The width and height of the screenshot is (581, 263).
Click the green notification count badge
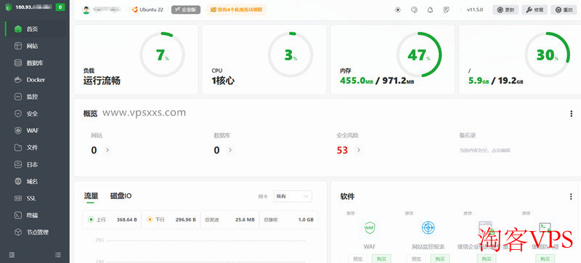[x=60, y=7]
